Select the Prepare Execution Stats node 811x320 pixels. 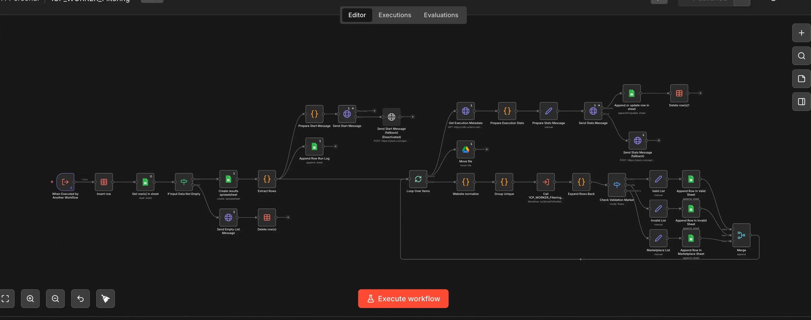(x=507, y=111)
